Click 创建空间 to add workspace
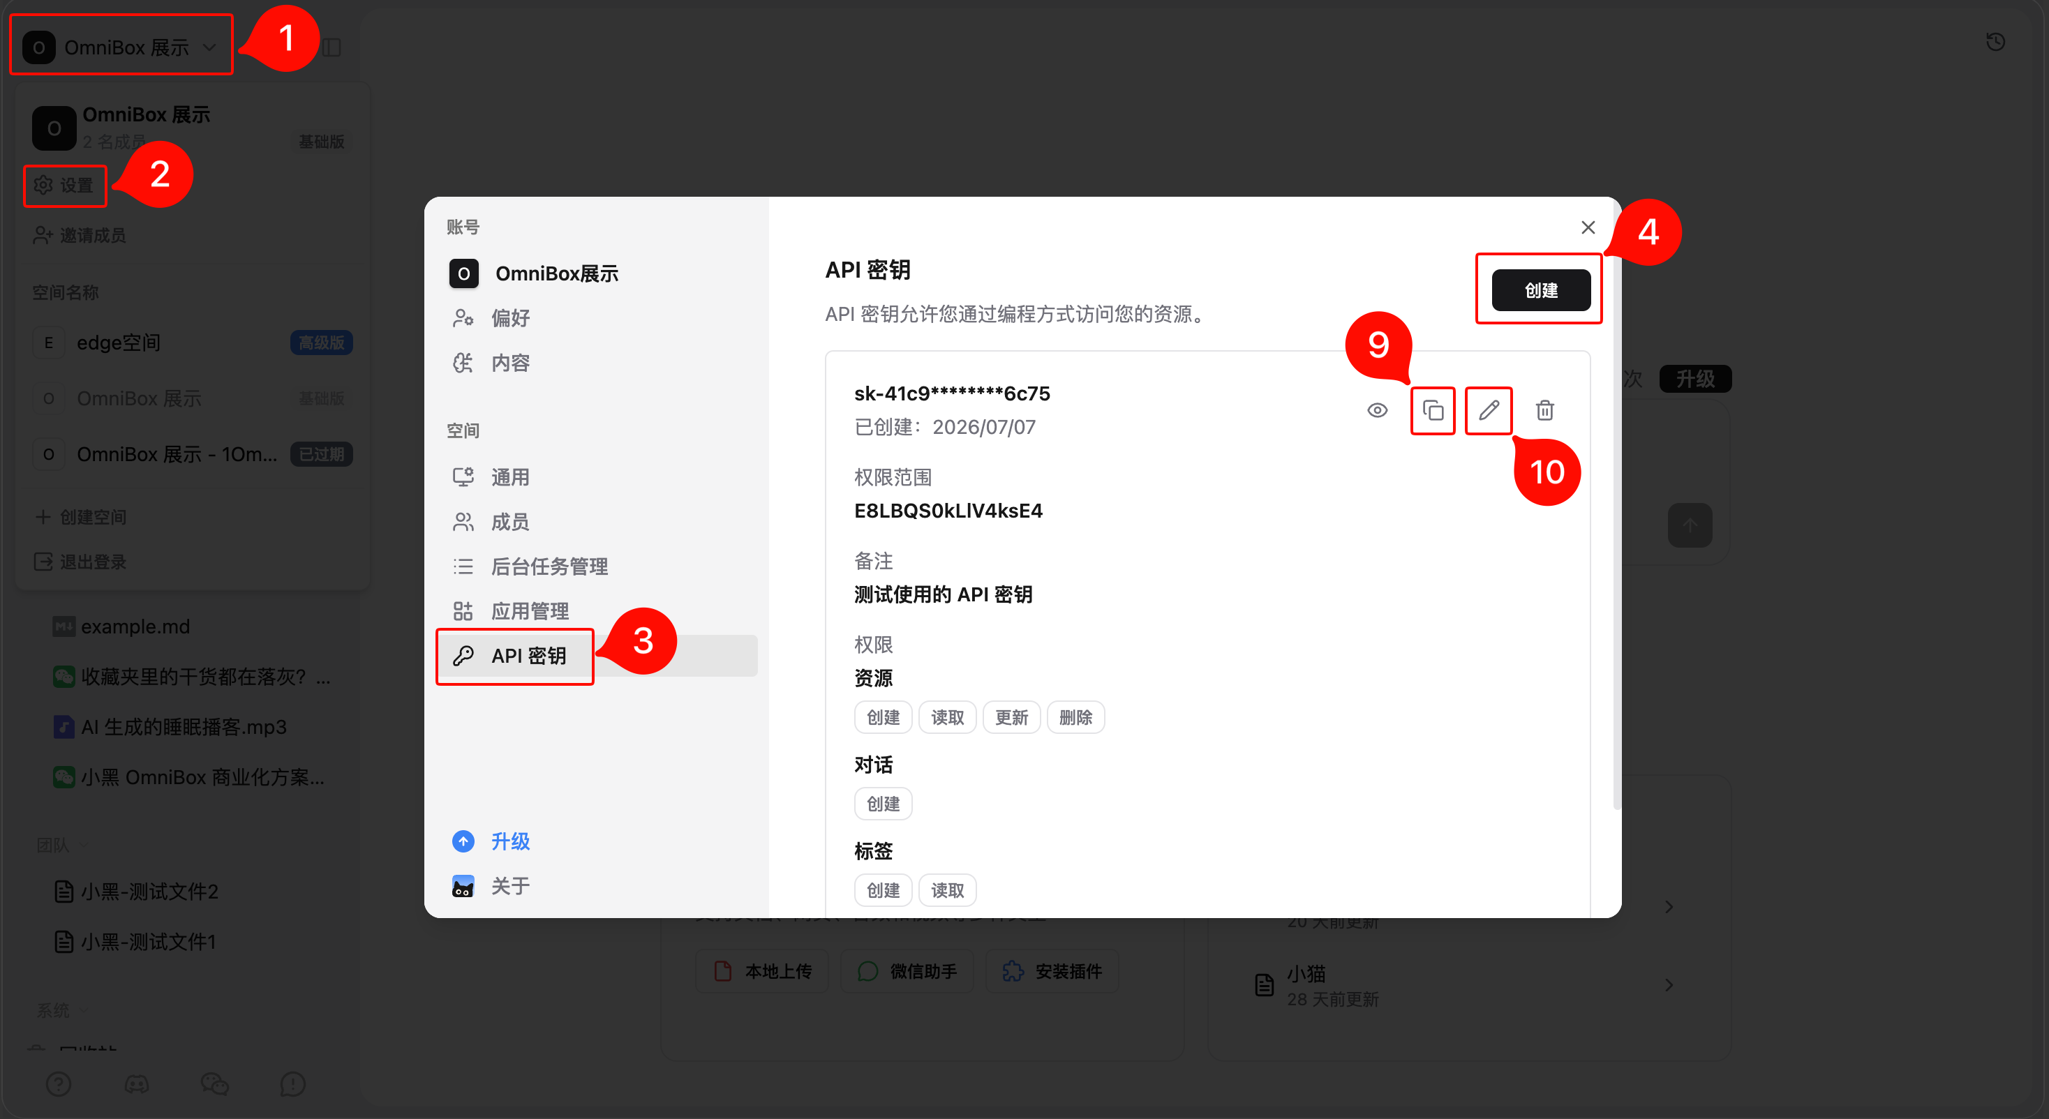This screenshot has height=1119, width=2049. click(x=80, y=517)
